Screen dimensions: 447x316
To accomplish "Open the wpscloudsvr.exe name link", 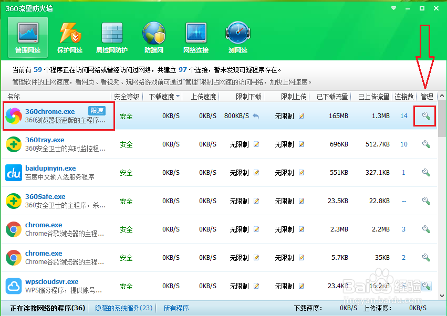I will click(52, 281).
